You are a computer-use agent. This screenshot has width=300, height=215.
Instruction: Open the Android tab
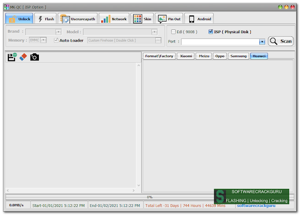point(199,19)
